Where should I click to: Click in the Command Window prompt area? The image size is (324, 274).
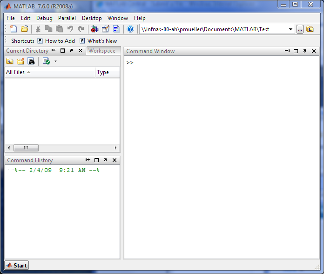[222, 157]
